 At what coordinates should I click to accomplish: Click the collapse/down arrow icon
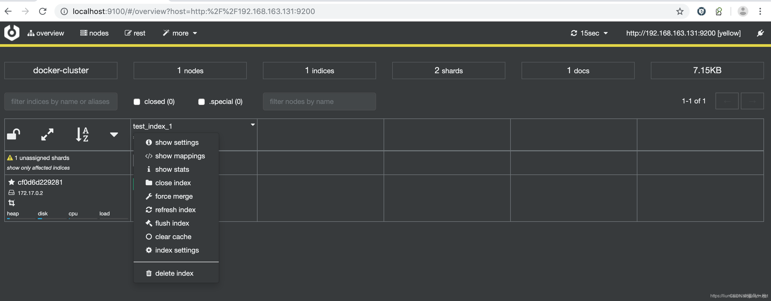click(x=114, y=135)
